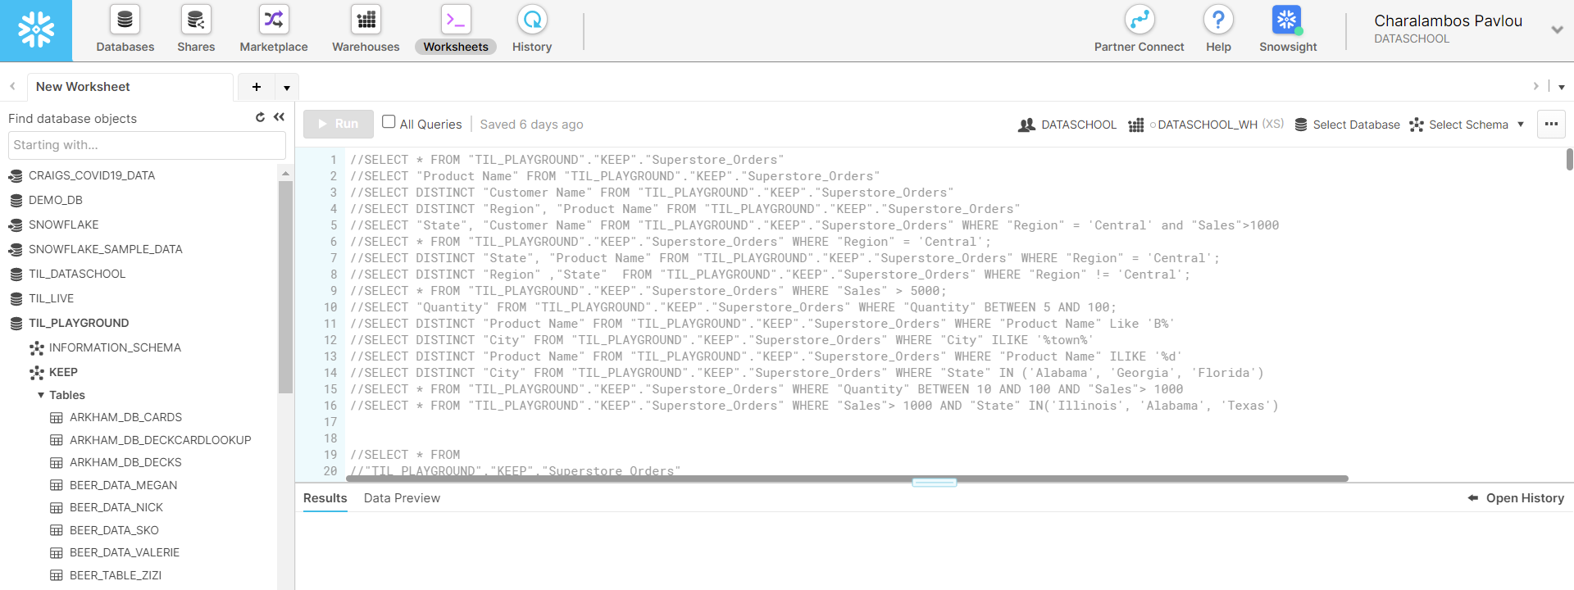Click the Open History arrow icon

click(1473, 498)
